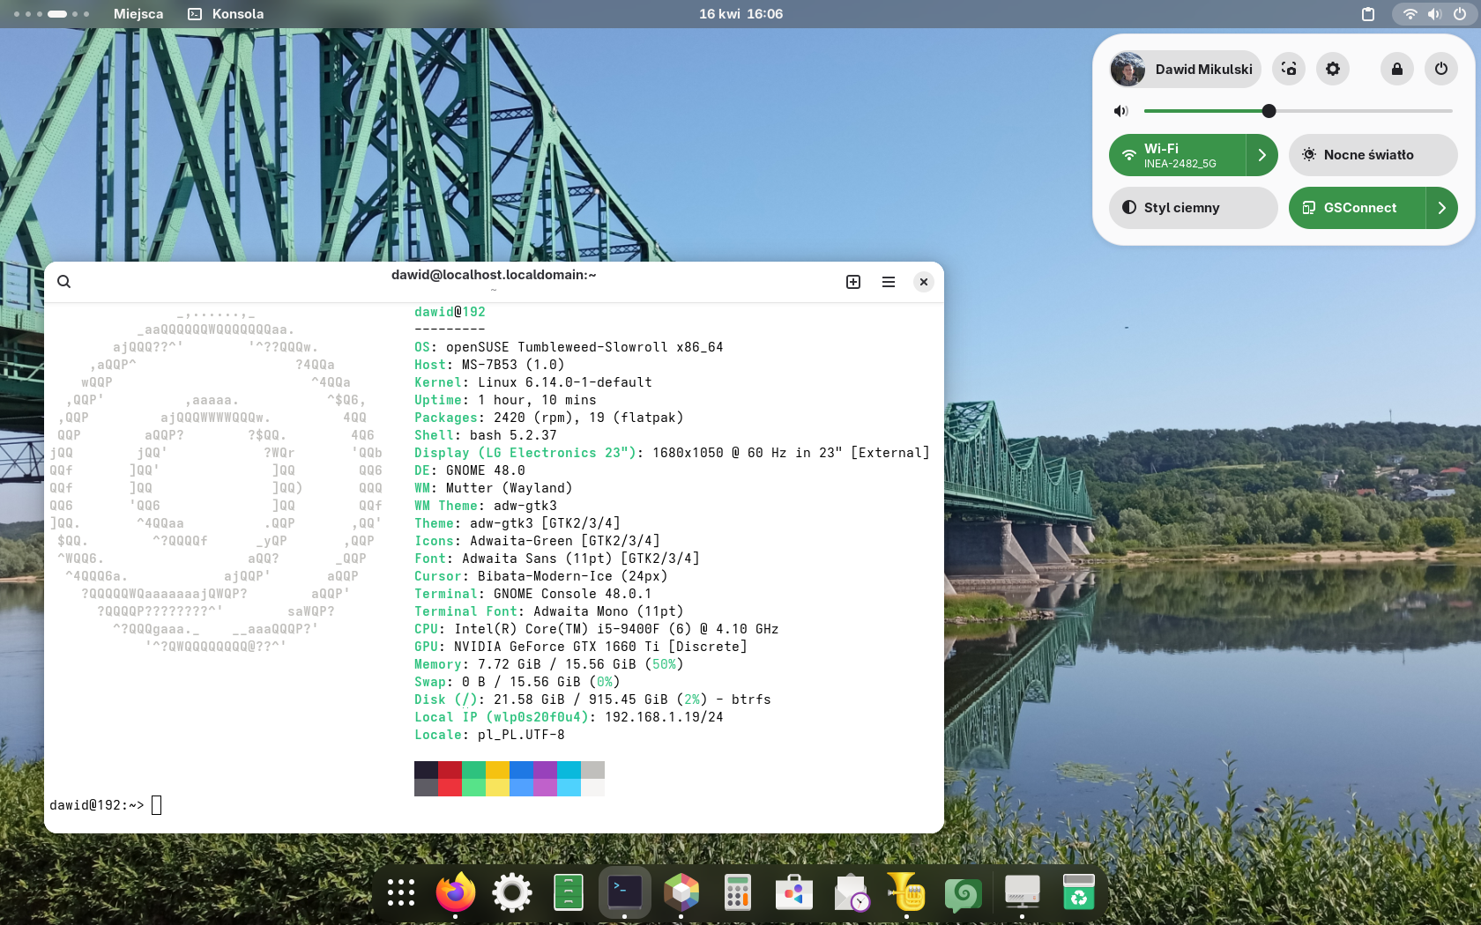Lock the screen with padlock icon
Screen dimensions: 1481x925
click(x=1396, y=69)
